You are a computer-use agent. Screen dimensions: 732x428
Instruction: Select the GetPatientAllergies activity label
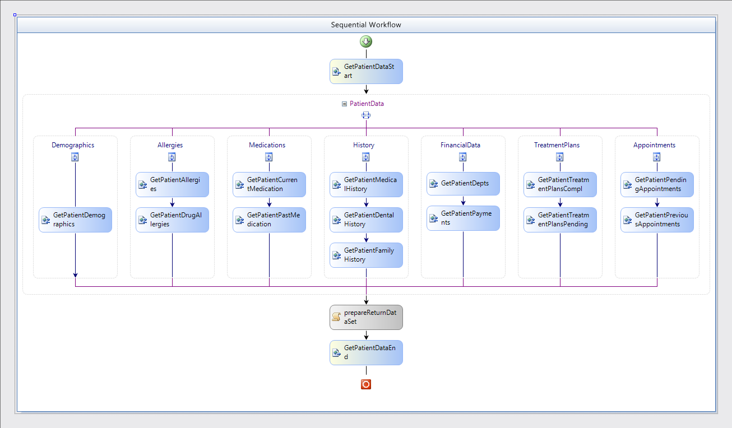[175, 184]
